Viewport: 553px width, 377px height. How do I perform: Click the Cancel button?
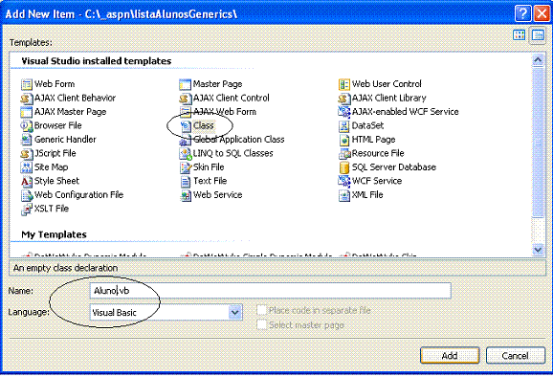[x=516, y=356]
